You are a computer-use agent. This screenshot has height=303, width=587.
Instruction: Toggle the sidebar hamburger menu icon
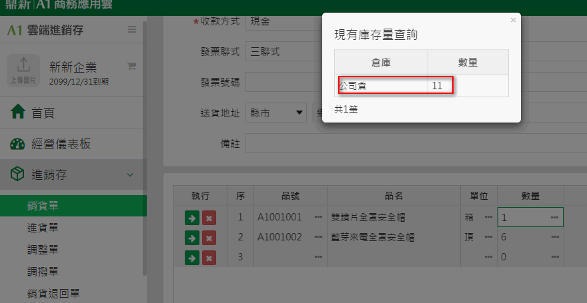tap(132, 30)
